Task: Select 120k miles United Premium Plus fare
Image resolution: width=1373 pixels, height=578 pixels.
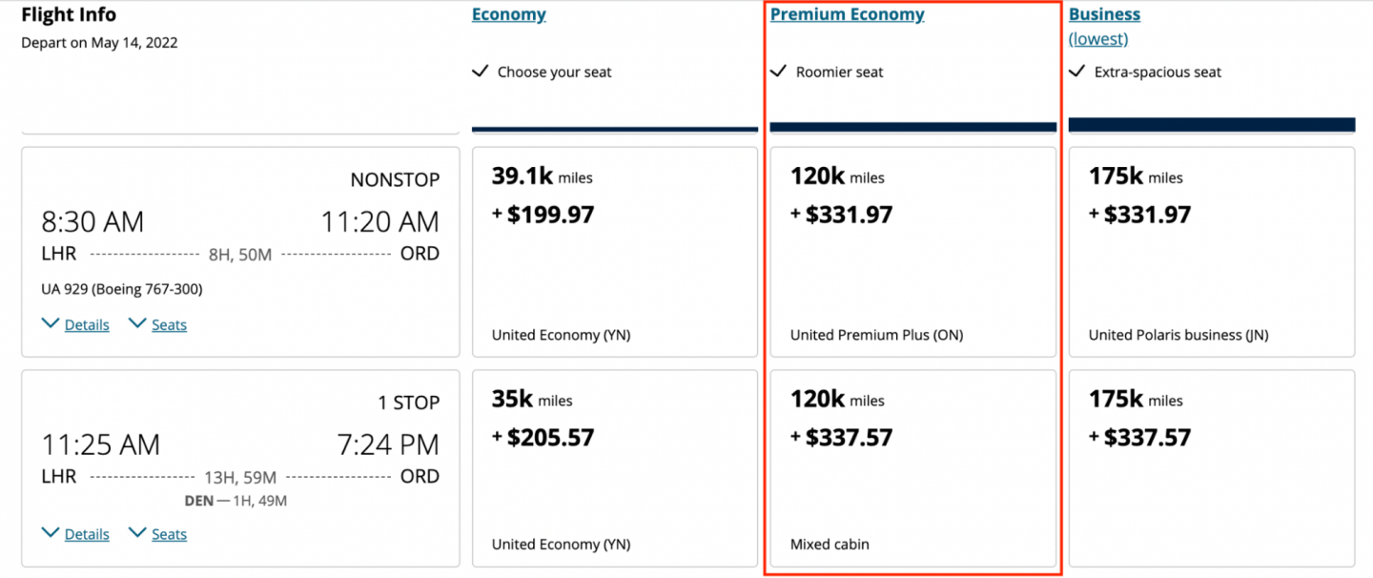Action: (x=912, y=252)
